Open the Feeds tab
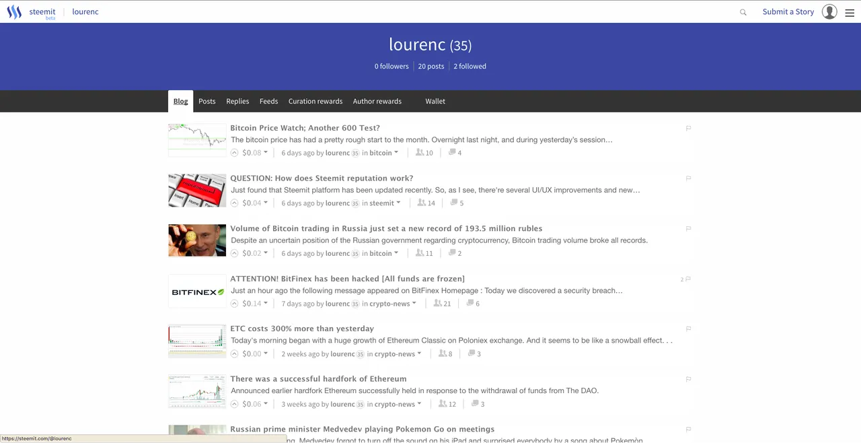The width and height of the screenshot is (861, 443). coord(268,101)
